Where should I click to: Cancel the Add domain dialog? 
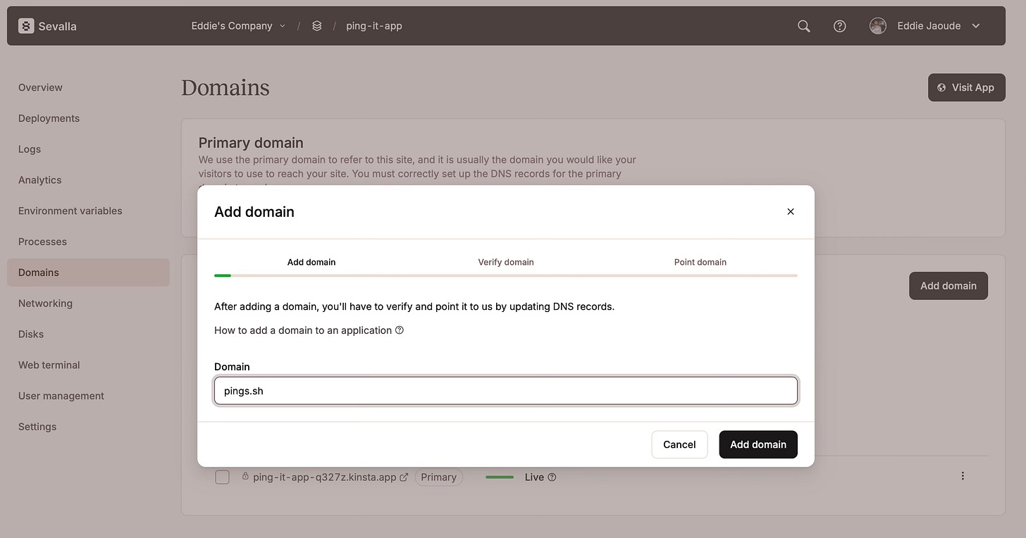point(679,444)
